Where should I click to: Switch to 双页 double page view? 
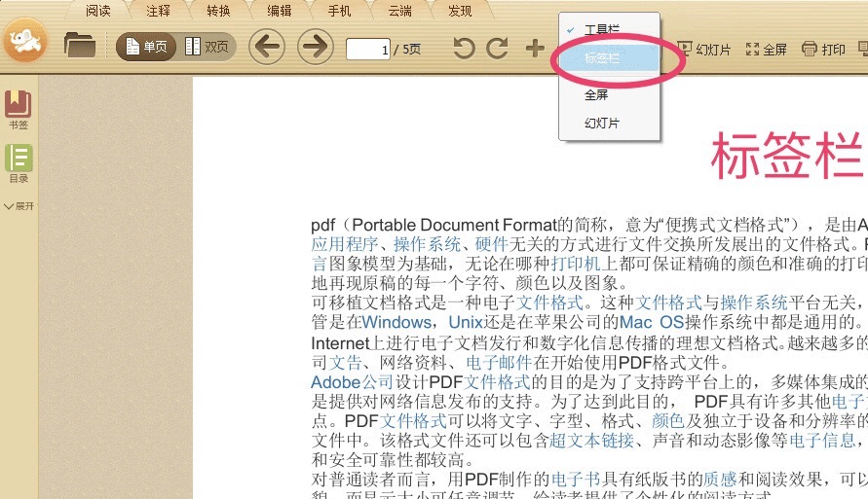click(207, 47)
